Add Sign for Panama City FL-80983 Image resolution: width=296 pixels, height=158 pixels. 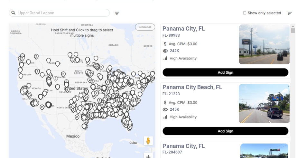tap(225, 72)
